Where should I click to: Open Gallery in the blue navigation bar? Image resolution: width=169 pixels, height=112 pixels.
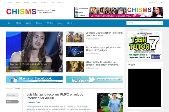[x=39, y=23]
